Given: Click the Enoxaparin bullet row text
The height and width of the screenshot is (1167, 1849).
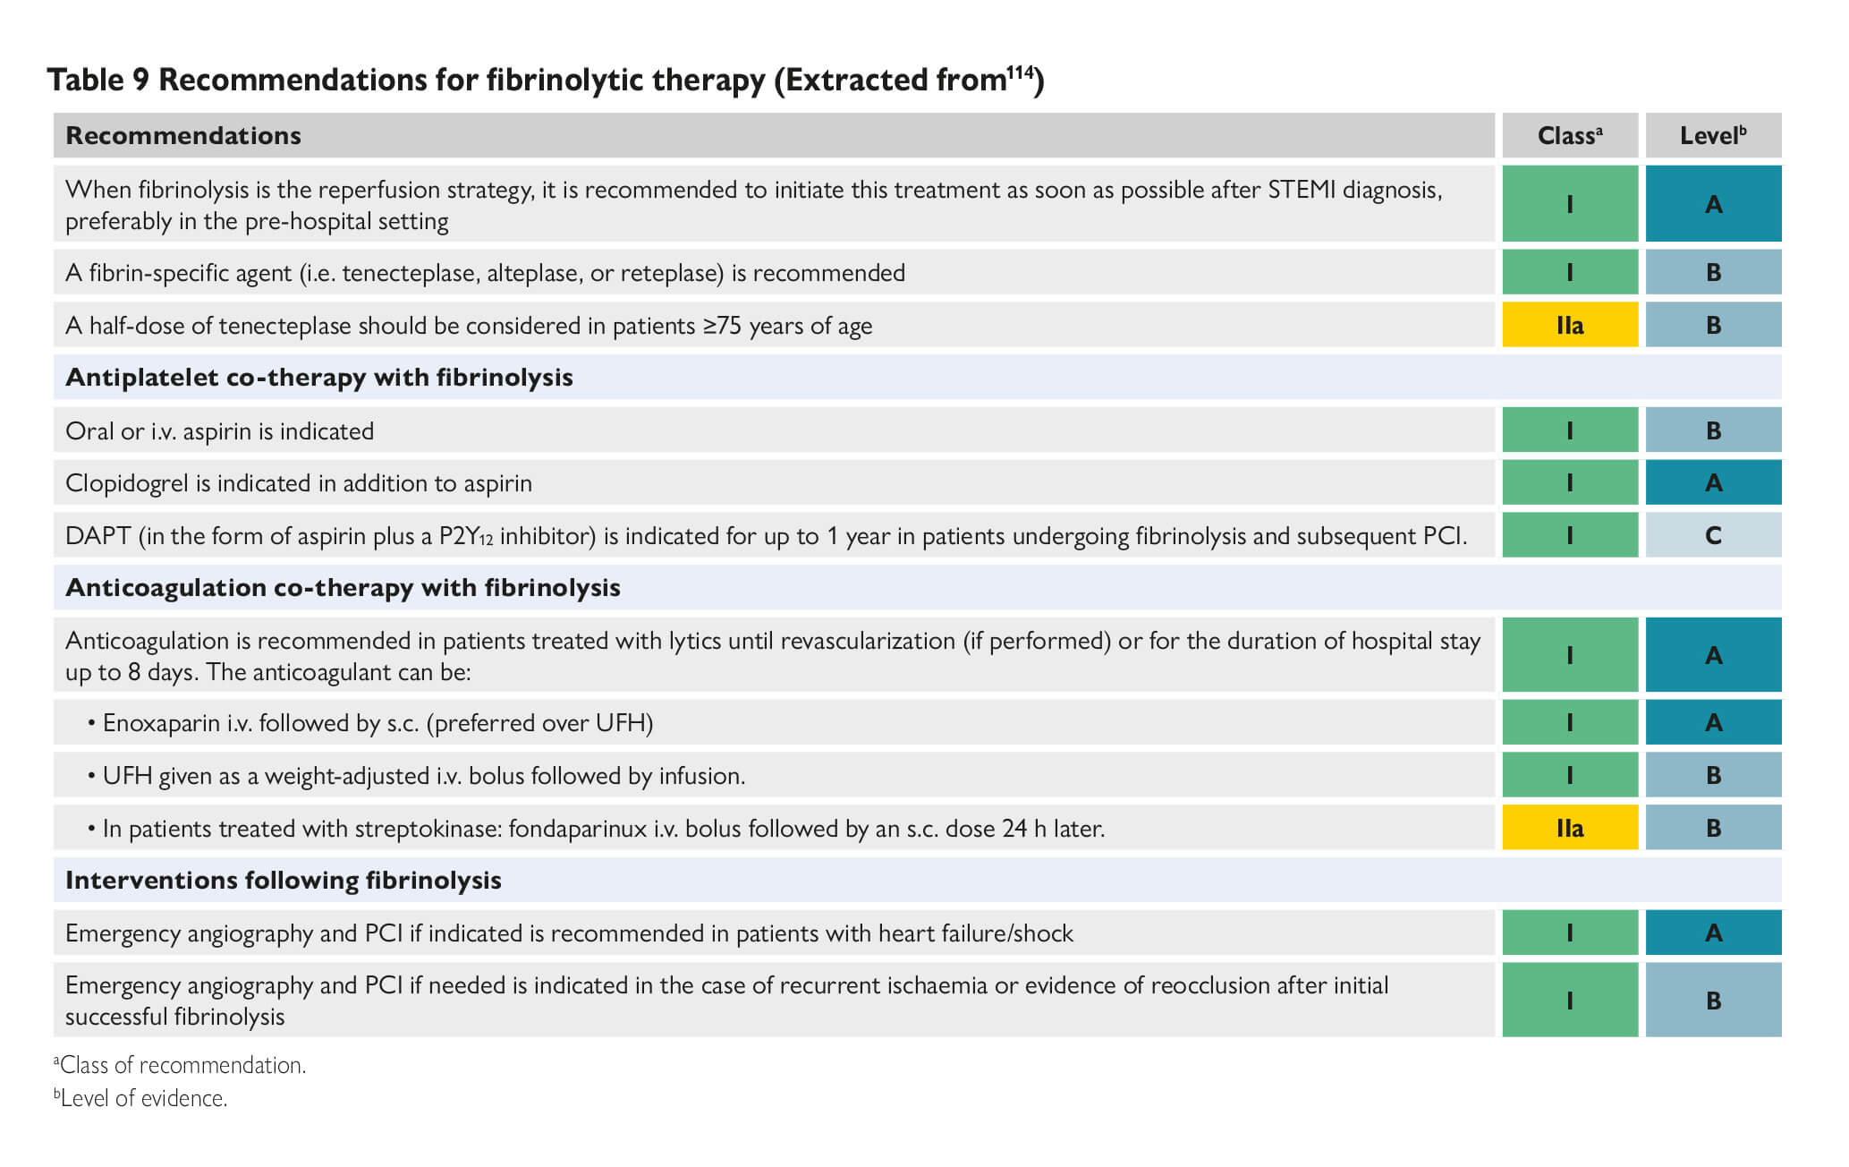Looking at the screenshot, I should pos(377,723).
